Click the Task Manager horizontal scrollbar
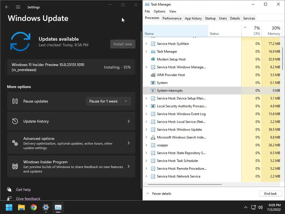285x214 pixels. click(185, 184)
